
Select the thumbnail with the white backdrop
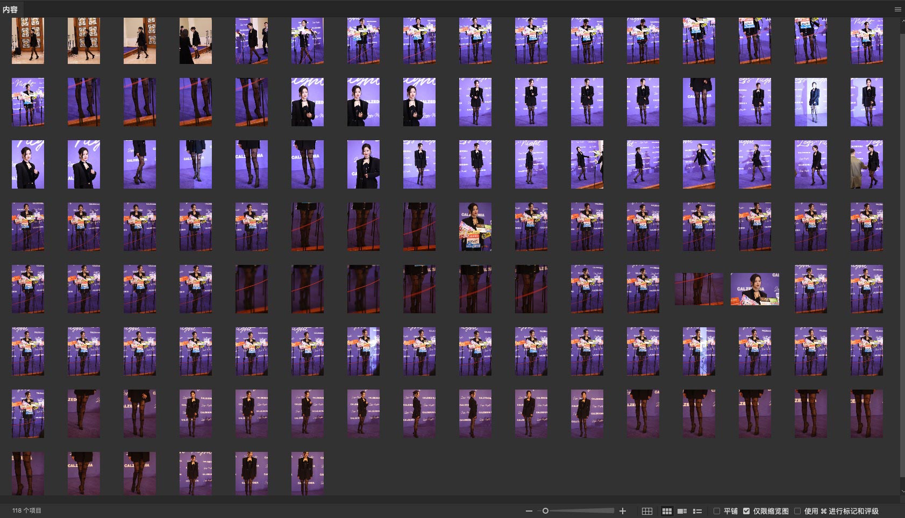[x=810, y=102]
